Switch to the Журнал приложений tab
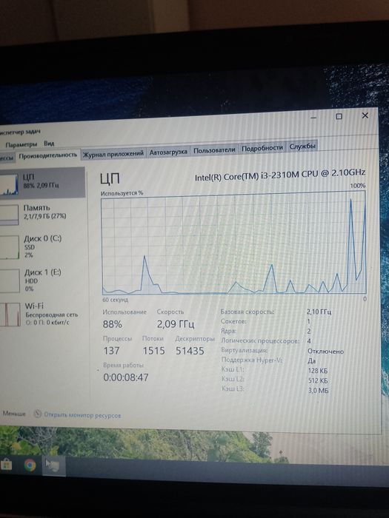This screenshot has height=518, width=389. [x=113, y=154]
